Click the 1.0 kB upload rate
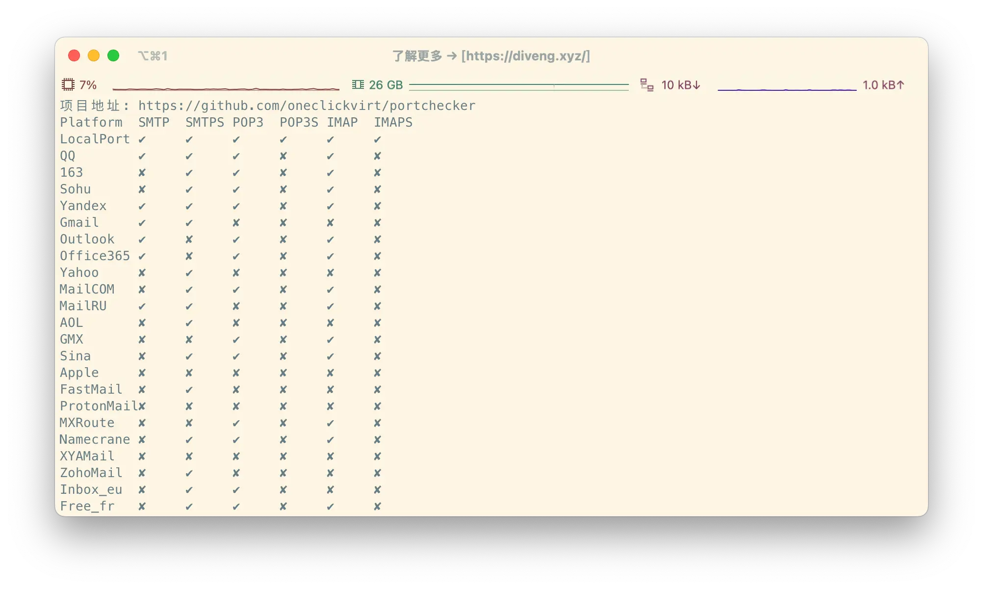 tap(883, 85)
